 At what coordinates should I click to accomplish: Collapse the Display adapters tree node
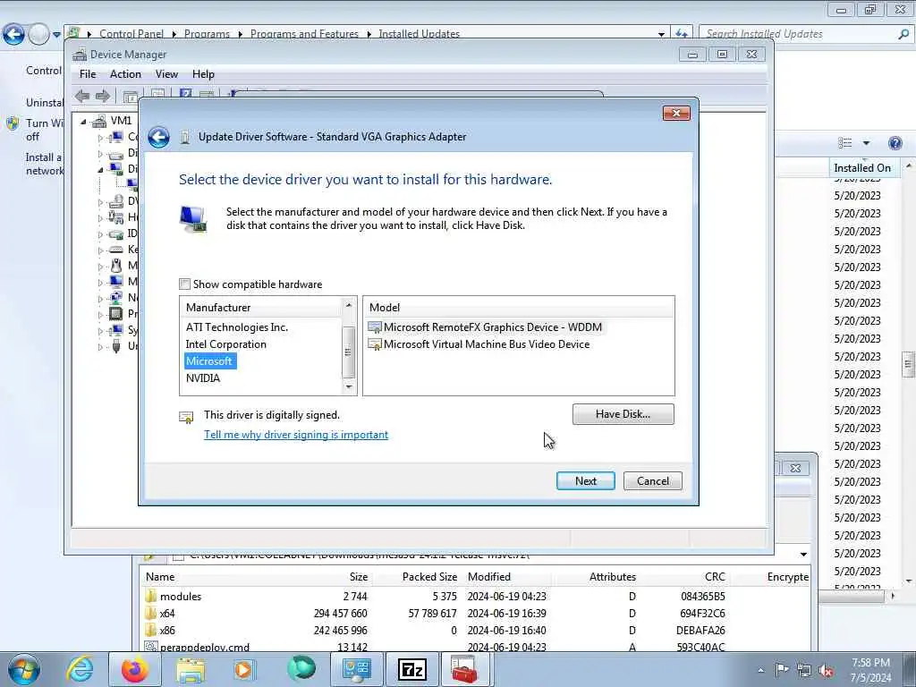100,169
